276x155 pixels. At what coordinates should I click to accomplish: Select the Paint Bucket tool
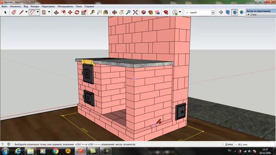point(106,12)
